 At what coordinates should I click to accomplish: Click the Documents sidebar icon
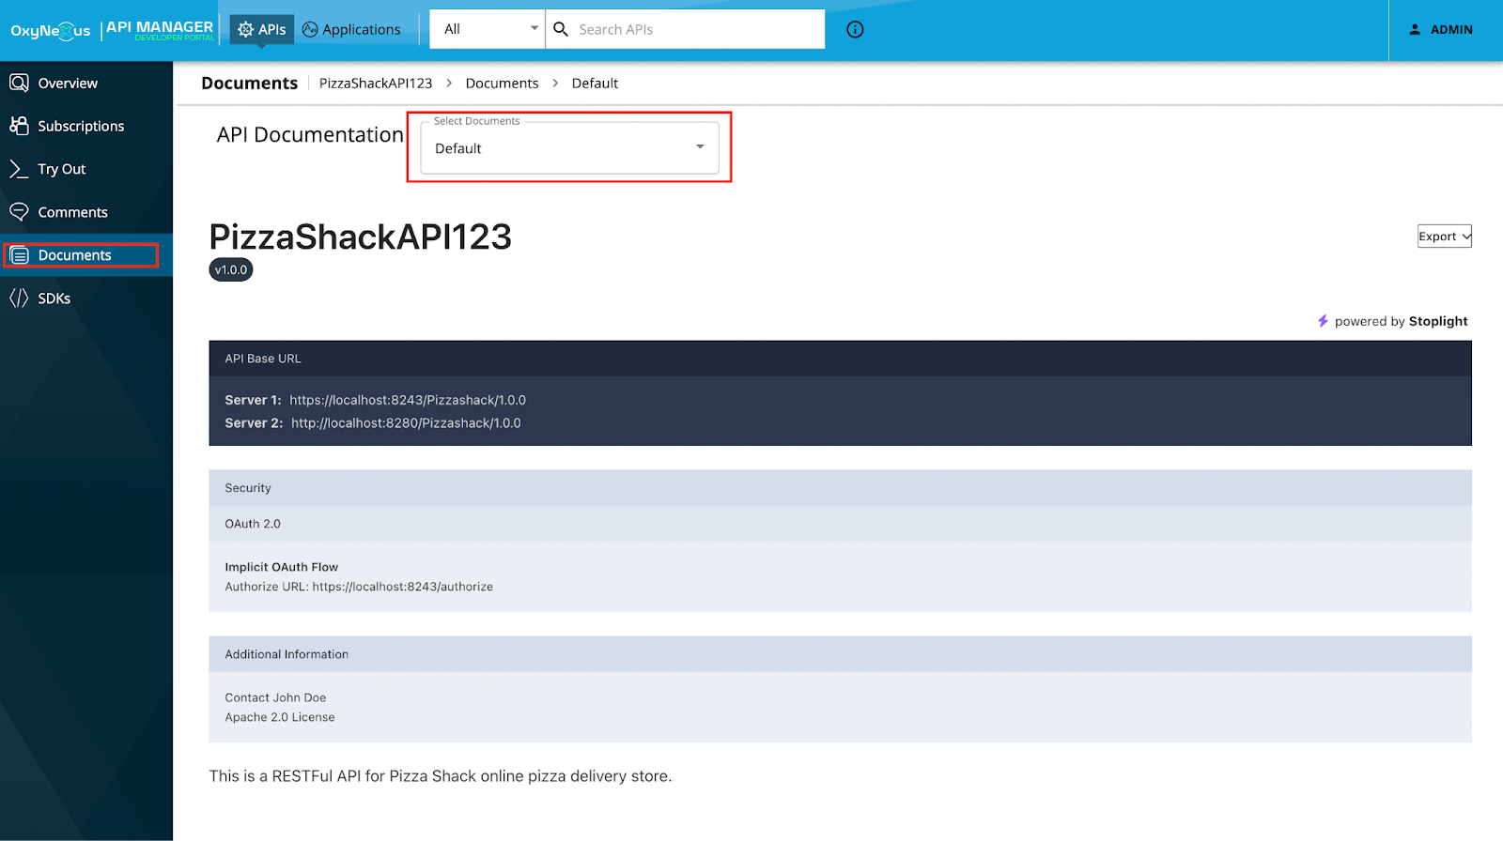(x=19, y=255)
